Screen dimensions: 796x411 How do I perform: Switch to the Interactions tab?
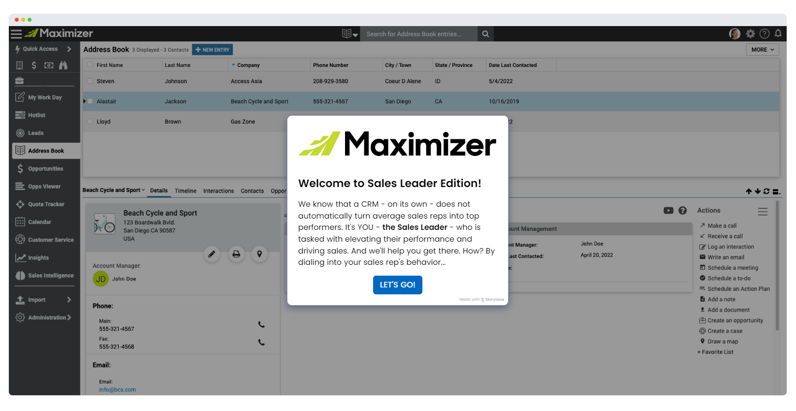click(x=218, y=191)
